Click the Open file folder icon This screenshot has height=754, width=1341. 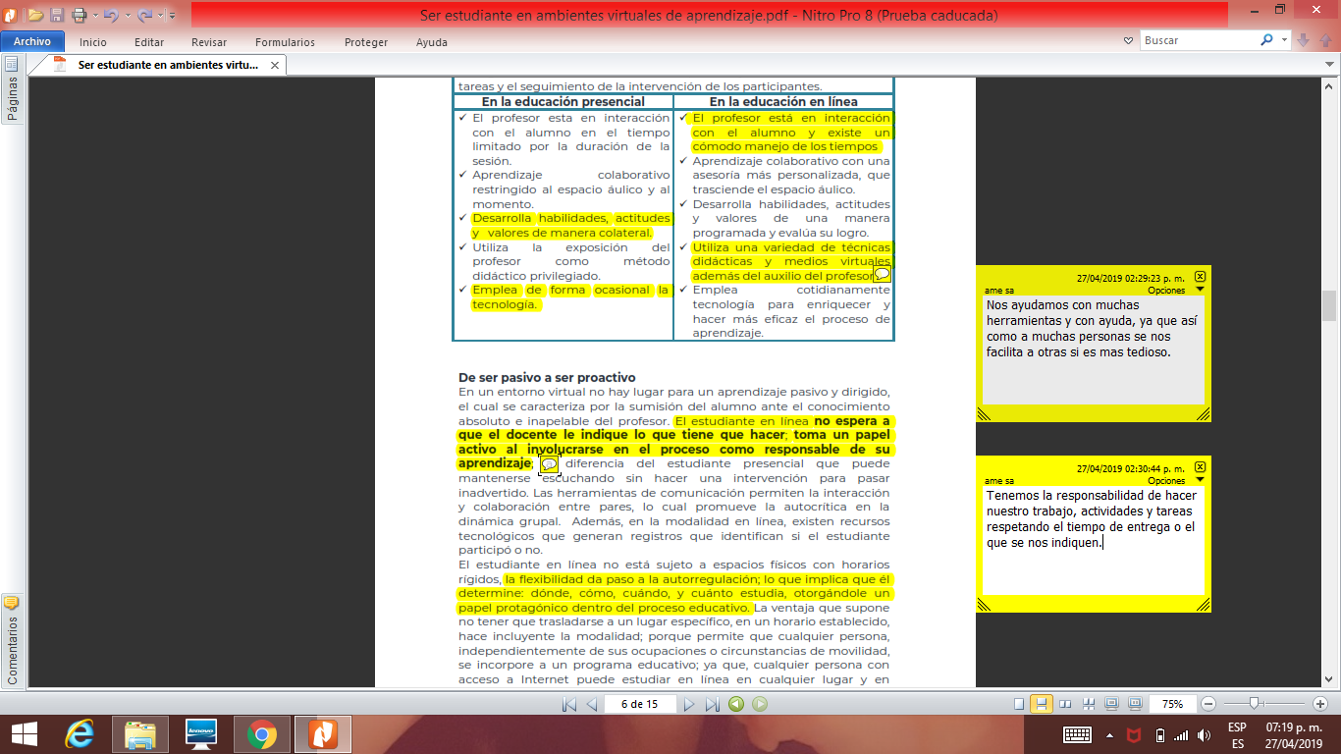click(x=35, y=15)
